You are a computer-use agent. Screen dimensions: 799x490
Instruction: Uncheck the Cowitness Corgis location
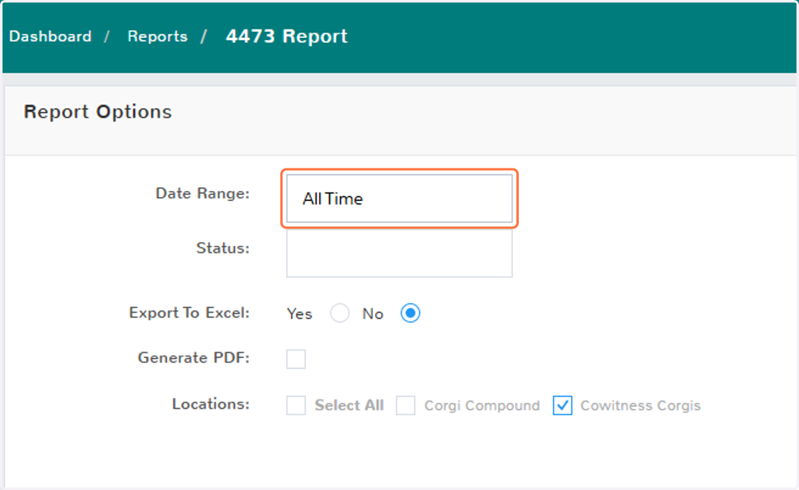[563, 405]
